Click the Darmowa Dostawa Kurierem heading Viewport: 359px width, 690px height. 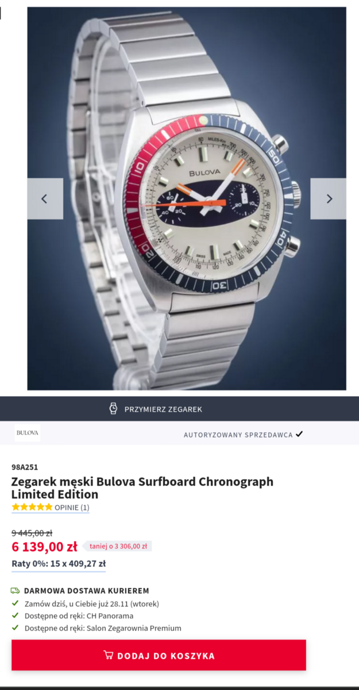pyautogui.click(x=87, y=591)
